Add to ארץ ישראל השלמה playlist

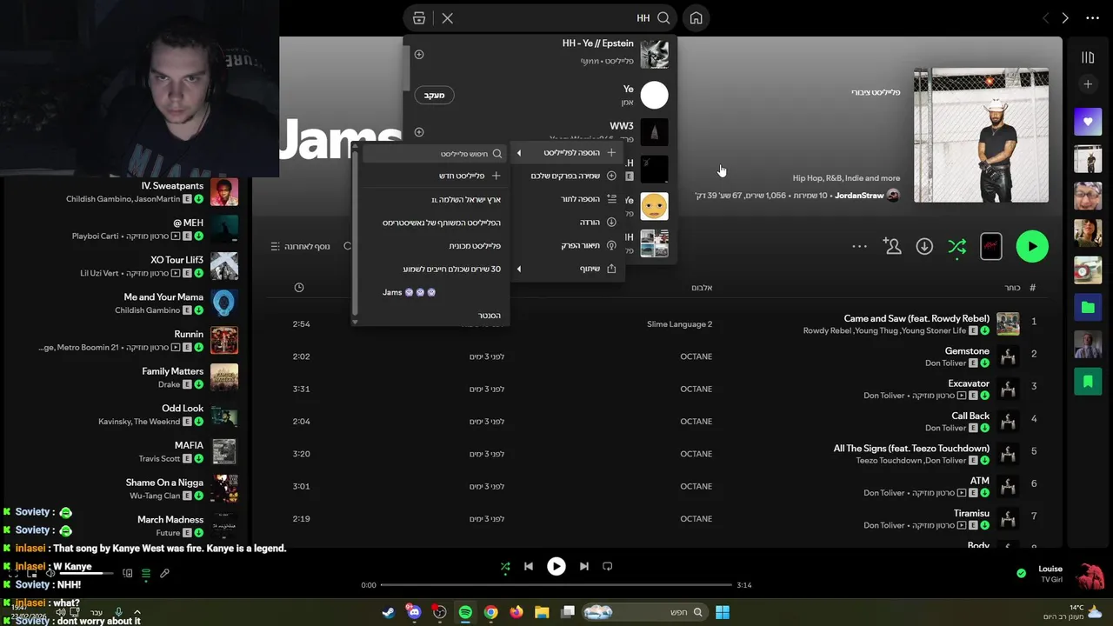tap(435, 199)
